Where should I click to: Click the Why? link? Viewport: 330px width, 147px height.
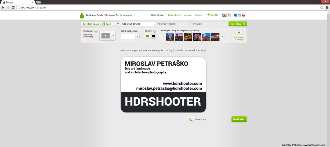[x=204, y=50]
